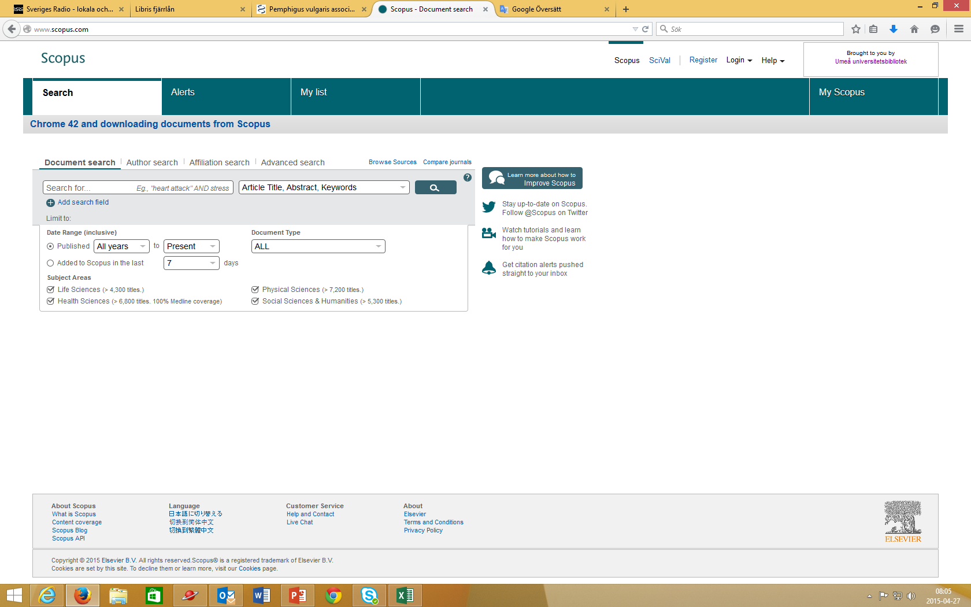Go to SciVal link
This screenshot has width=971, height=607.
(x=659, y=60)
